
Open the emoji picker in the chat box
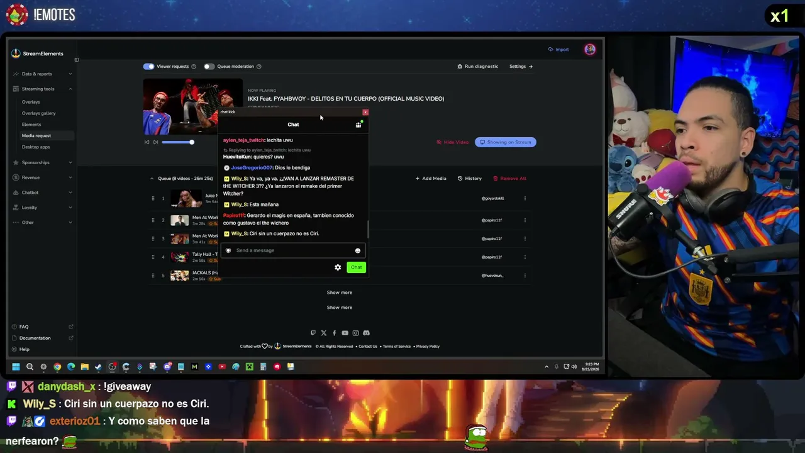(358, 250)
